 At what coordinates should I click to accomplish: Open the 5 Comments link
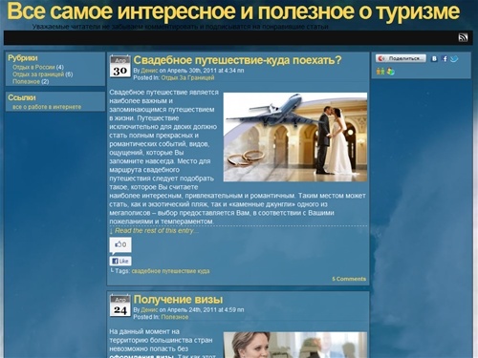coord(349,279)
